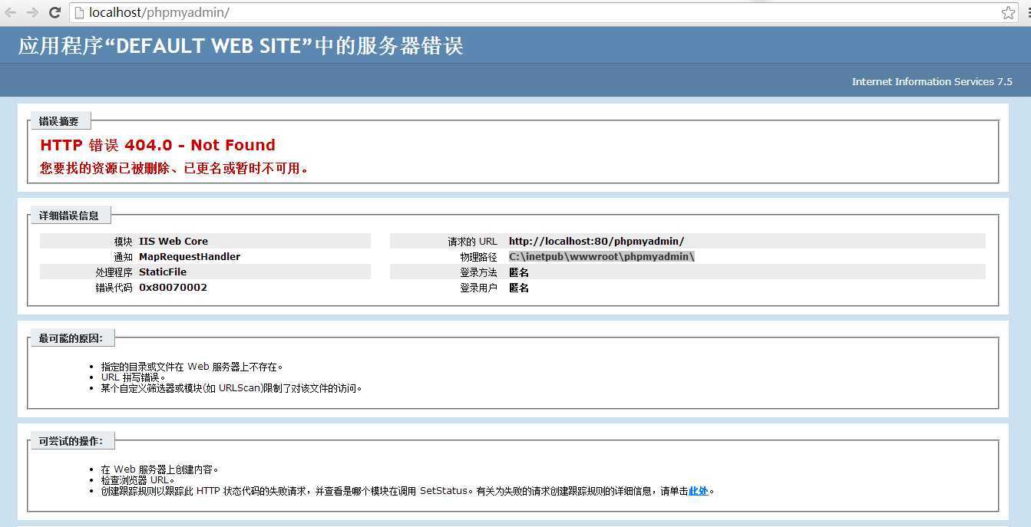
Task: Click the bullet 指定的目录或文件在 Web 服务器上不存在。
Action: pos(192,367)
